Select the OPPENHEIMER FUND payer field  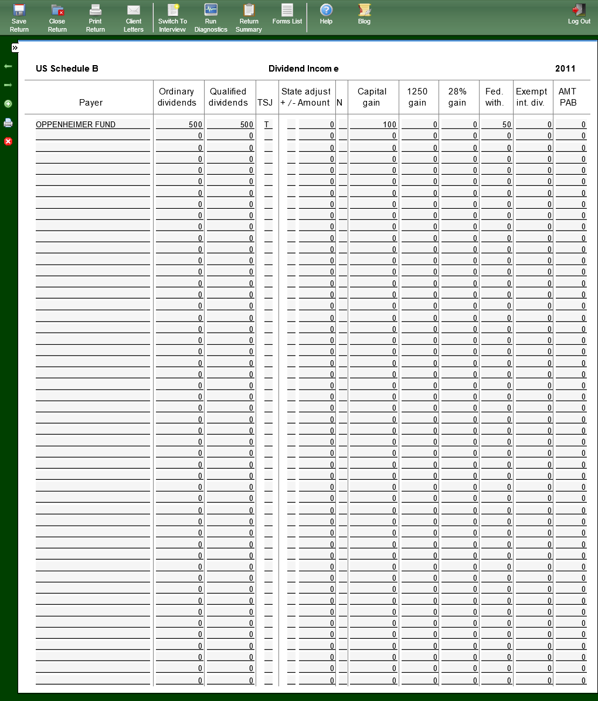(92, 124)
